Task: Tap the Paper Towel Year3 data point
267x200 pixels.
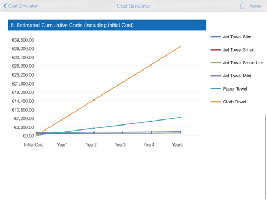Action: tap(123, 124)
